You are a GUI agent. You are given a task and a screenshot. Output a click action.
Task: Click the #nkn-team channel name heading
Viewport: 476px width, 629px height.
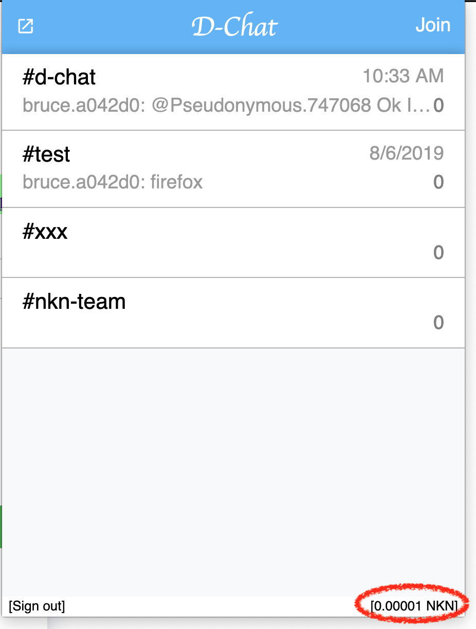pos(74,301)
